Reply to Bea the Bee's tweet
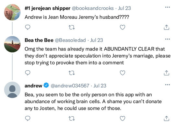Screen dimensions: 175x126 pos(28,73)
